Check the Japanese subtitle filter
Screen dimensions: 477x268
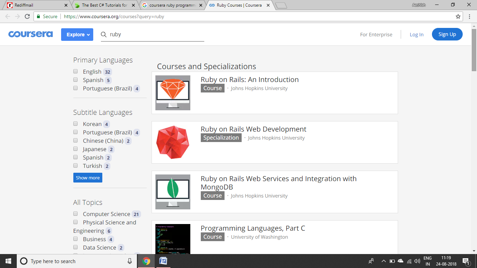(75, 149)
